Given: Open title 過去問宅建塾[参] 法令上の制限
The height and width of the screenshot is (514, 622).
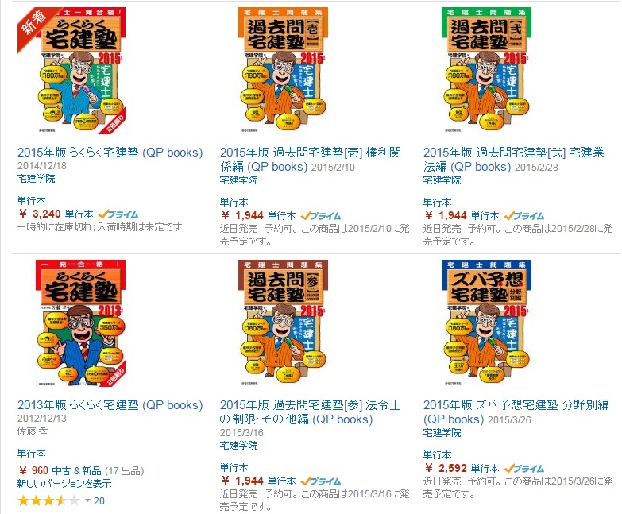Looking at the screenshot, I should pos(311,412).
